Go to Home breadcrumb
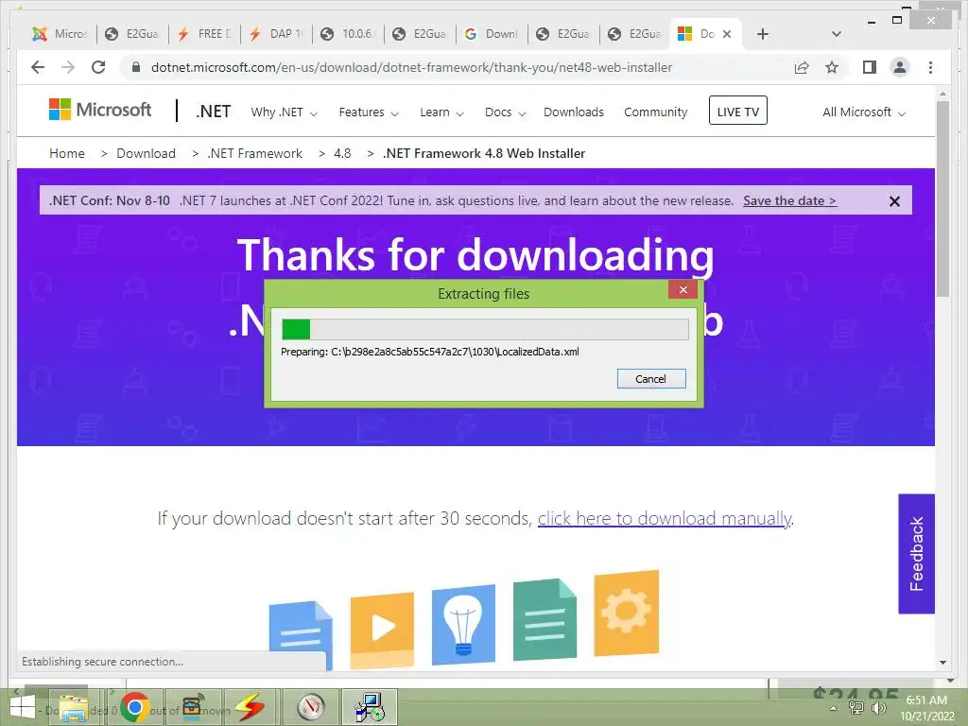 (x=67, y=153)
